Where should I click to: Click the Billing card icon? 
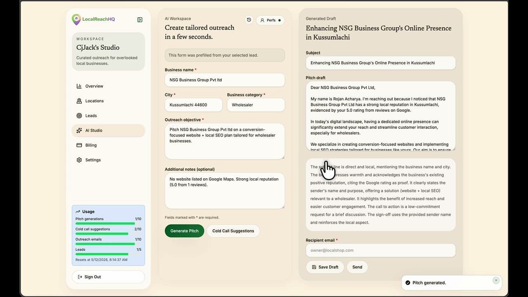tap(79, 145)
